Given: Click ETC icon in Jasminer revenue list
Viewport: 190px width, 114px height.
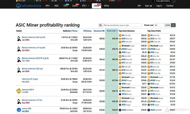Looking at the screenshot, I should [x=120, y=91].
